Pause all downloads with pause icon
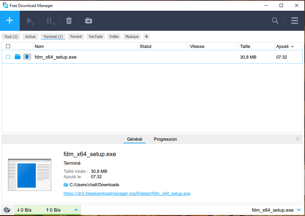Viewport: 305px width, 216px height. pos(51,21)
